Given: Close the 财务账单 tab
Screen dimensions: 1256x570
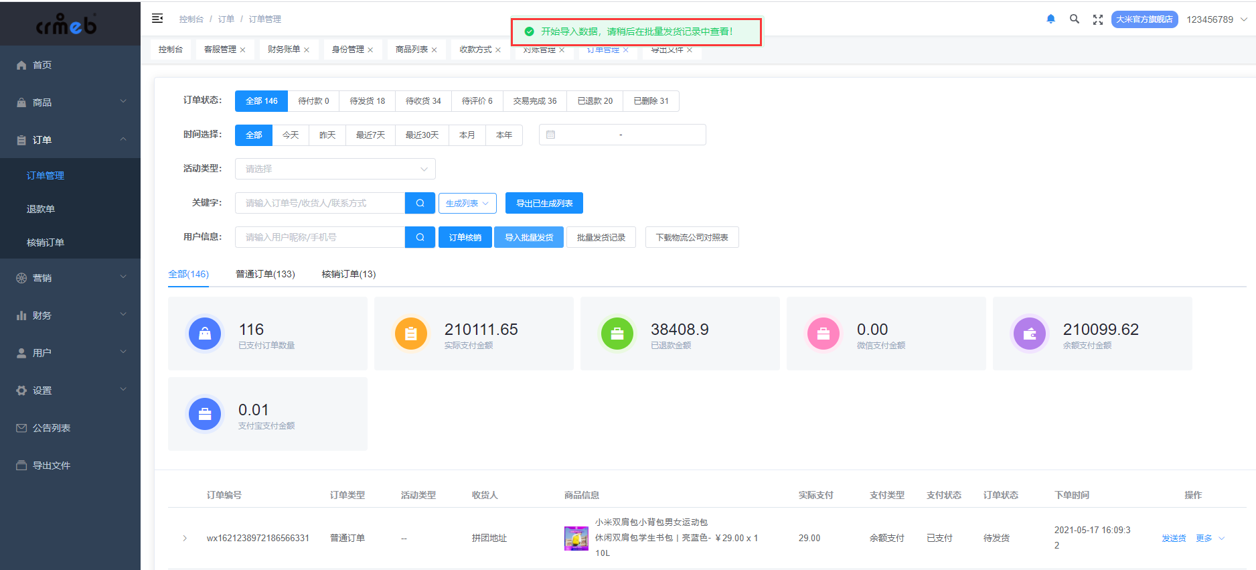Looking at the screenshot, I should pyautogui.click(x=307, y=50).
